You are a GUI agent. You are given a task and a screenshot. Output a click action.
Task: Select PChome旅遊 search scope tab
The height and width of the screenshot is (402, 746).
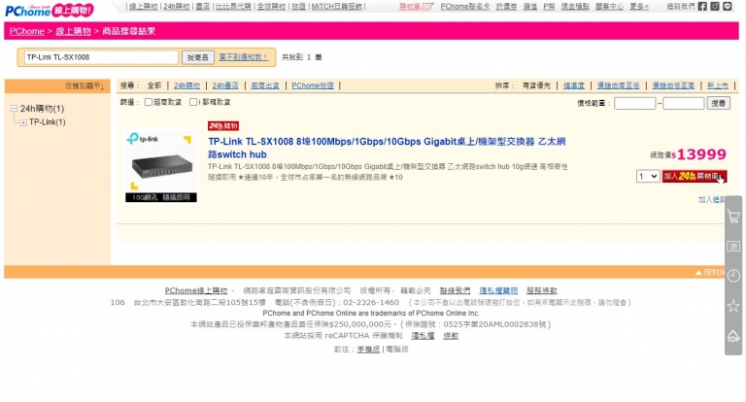(313, 85)
